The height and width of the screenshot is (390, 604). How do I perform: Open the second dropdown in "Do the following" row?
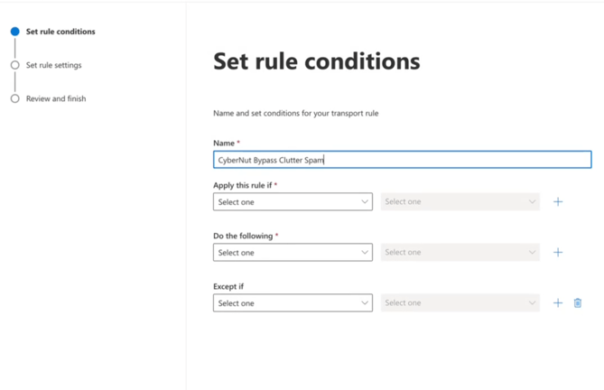460,253
